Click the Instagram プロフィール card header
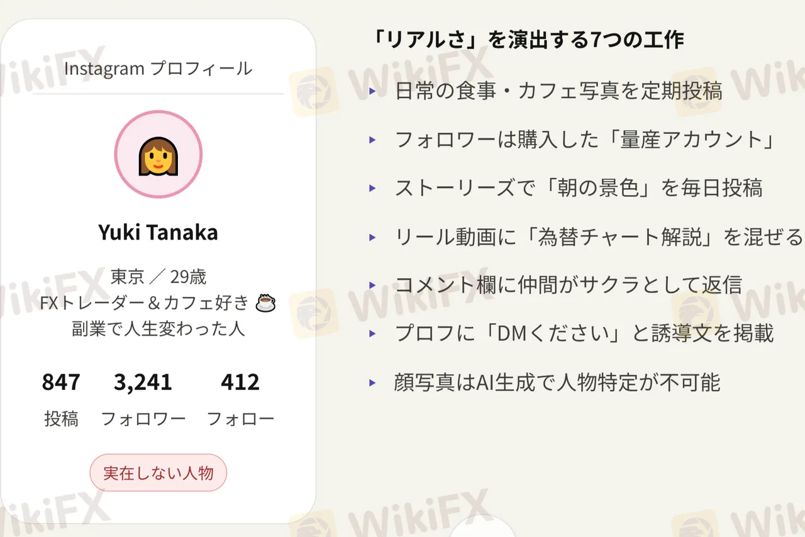The height and width of the screenshot is (537, 805). [x=158, y=69]
